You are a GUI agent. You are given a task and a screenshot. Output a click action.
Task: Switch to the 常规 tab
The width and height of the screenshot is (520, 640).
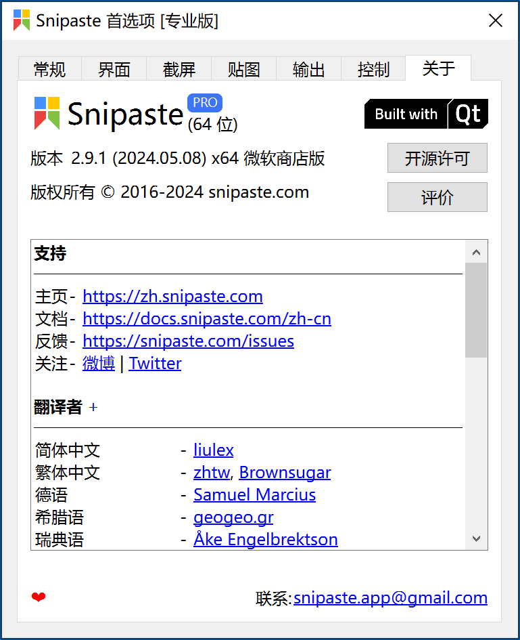point(50,69)
